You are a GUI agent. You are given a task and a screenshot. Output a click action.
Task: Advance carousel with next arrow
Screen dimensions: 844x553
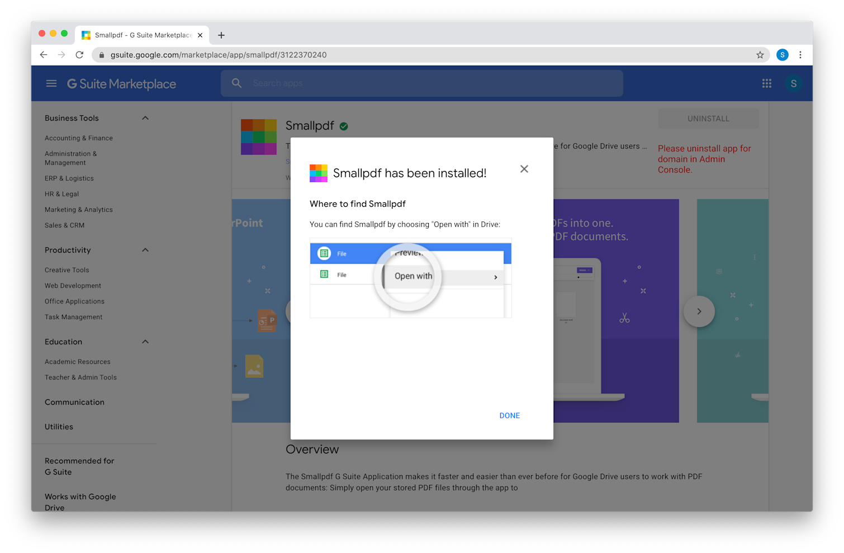tap(699, 311)
